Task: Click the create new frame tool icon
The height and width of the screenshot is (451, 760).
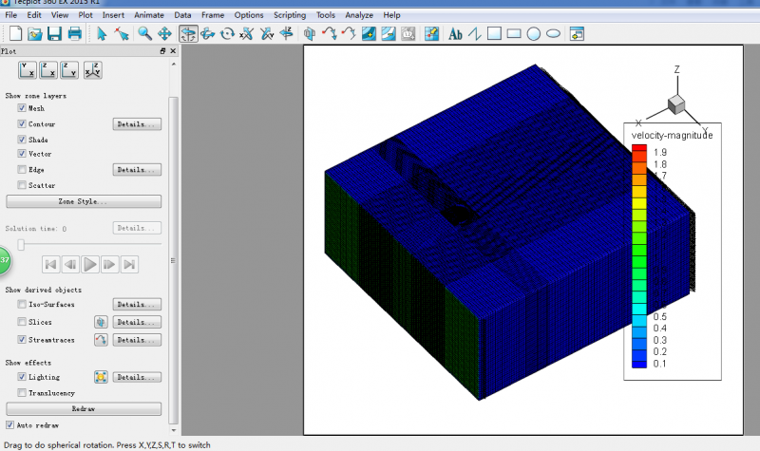Action: coord(577,34)
